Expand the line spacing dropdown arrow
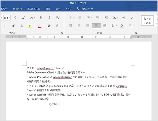 116,26
